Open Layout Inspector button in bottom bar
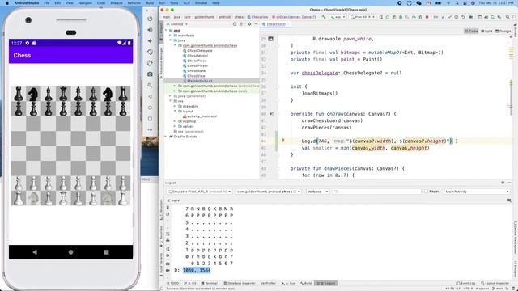This screenshot has width=518, height=291. coord(495,283)
